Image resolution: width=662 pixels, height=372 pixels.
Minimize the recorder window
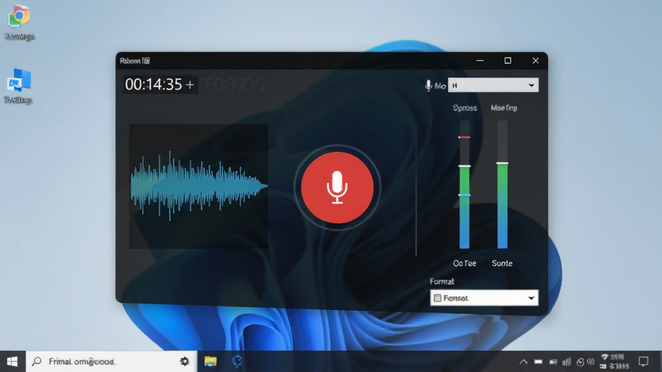point(480,61)
